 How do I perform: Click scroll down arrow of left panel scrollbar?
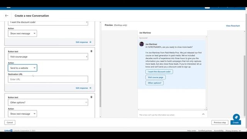coord(100,117)
